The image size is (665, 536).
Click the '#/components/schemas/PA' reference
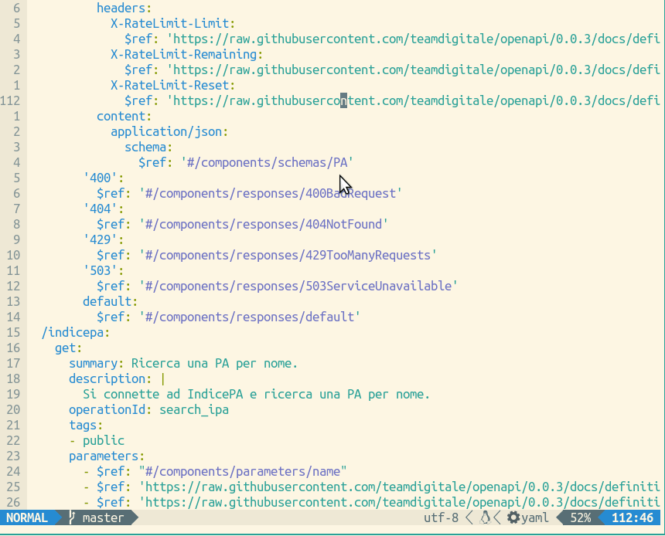pyautogui.click(x=268, y=163)
